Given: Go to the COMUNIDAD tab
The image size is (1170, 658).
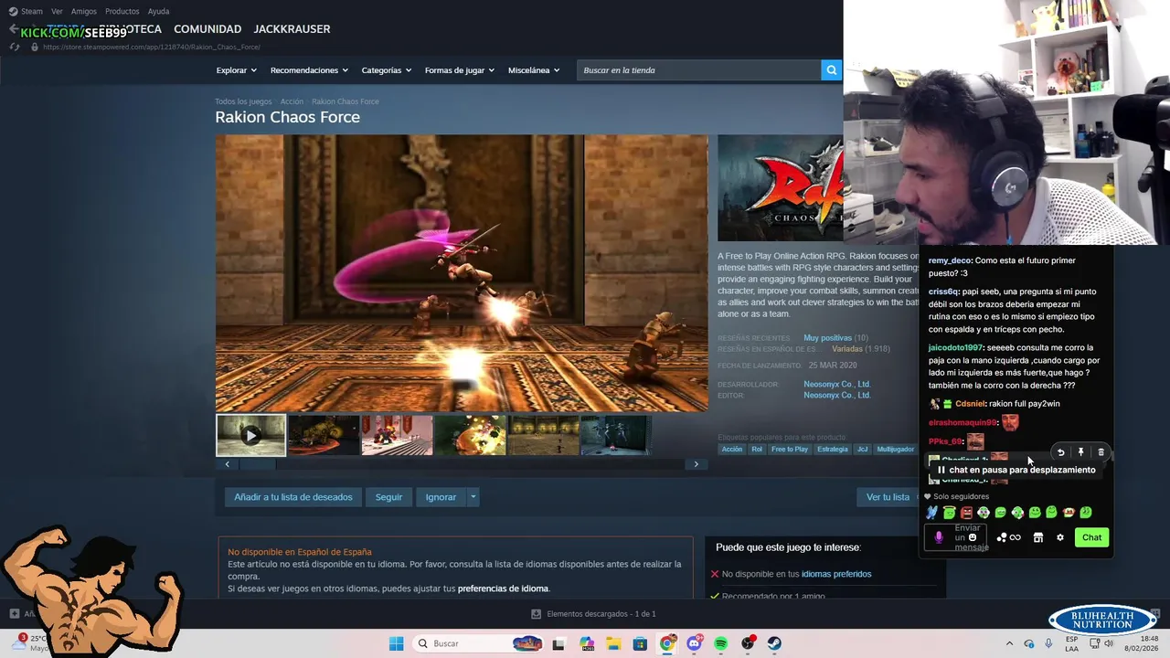Looking at the screenshot, I should point(207,29).
